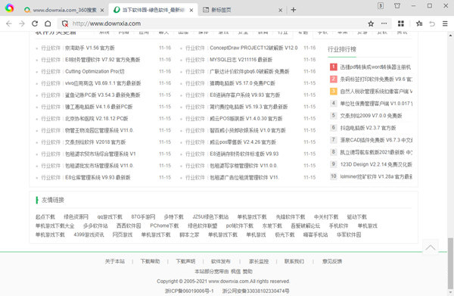Open 联系我们 footer link

click(294, 261)
